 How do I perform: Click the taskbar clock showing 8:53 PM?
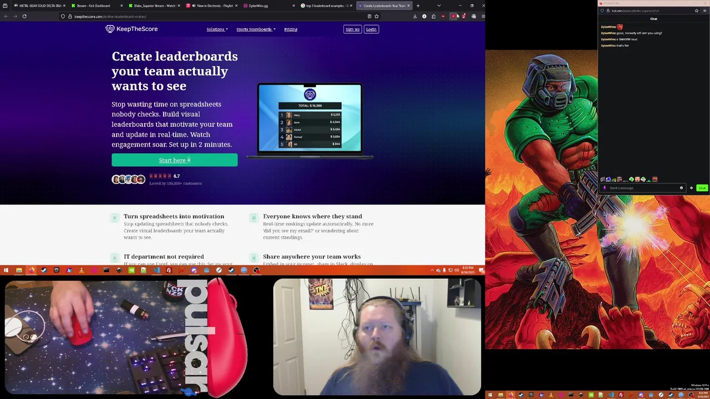pyautogui.click(x=468, y=270)
